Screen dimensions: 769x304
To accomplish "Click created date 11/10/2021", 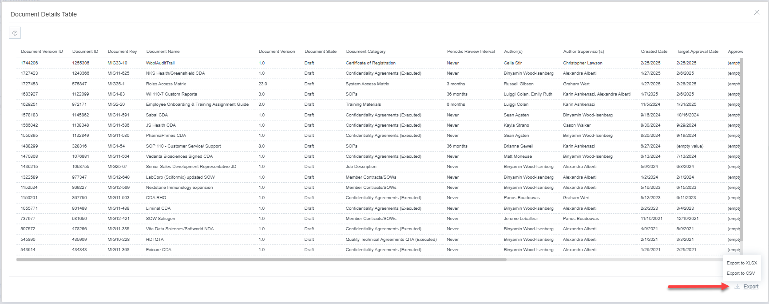I will coord(651,219).
